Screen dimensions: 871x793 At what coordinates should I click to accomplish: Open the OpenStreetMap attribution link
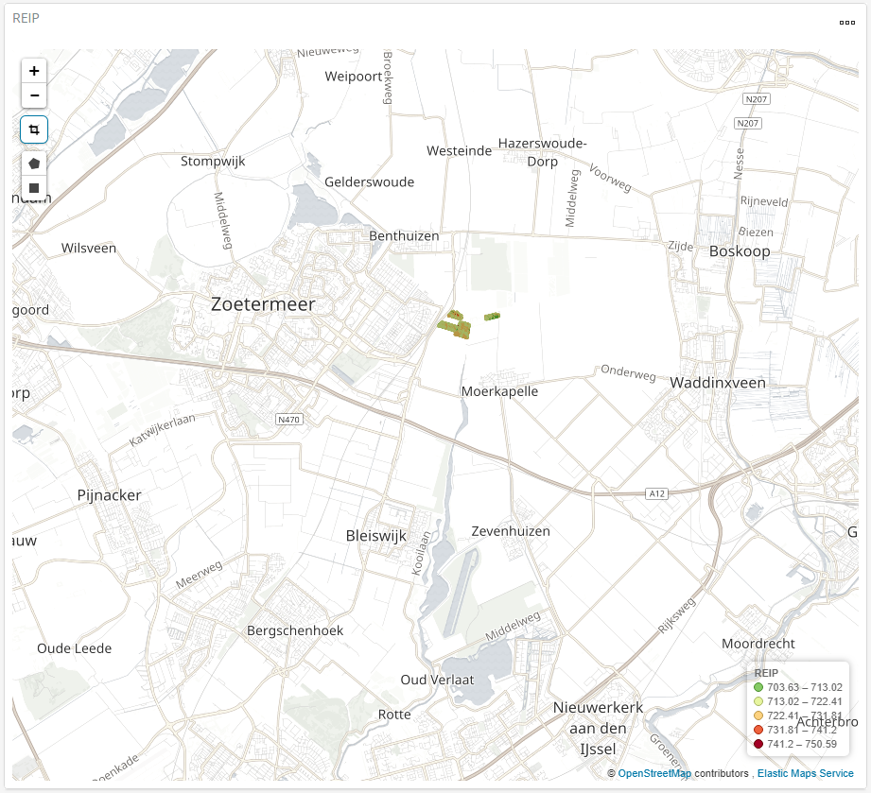[x=654, y=773]
